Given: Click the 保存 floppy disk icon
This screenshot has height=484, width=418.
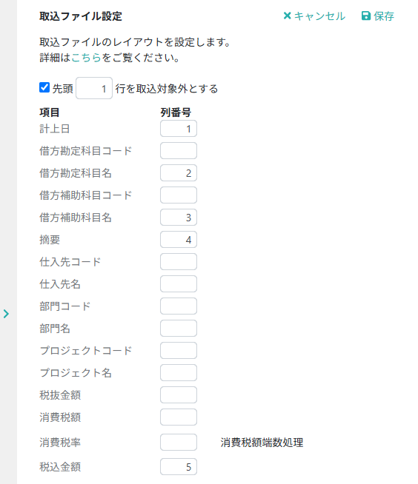Looking at the screenshot, I should coord(366,16).
